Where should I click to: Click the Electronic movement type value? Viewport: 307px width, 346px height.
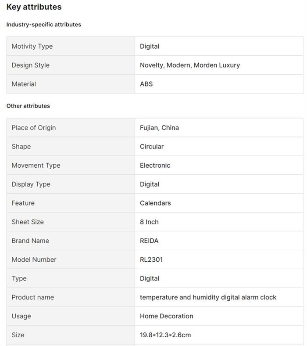[x=155, y=166]
